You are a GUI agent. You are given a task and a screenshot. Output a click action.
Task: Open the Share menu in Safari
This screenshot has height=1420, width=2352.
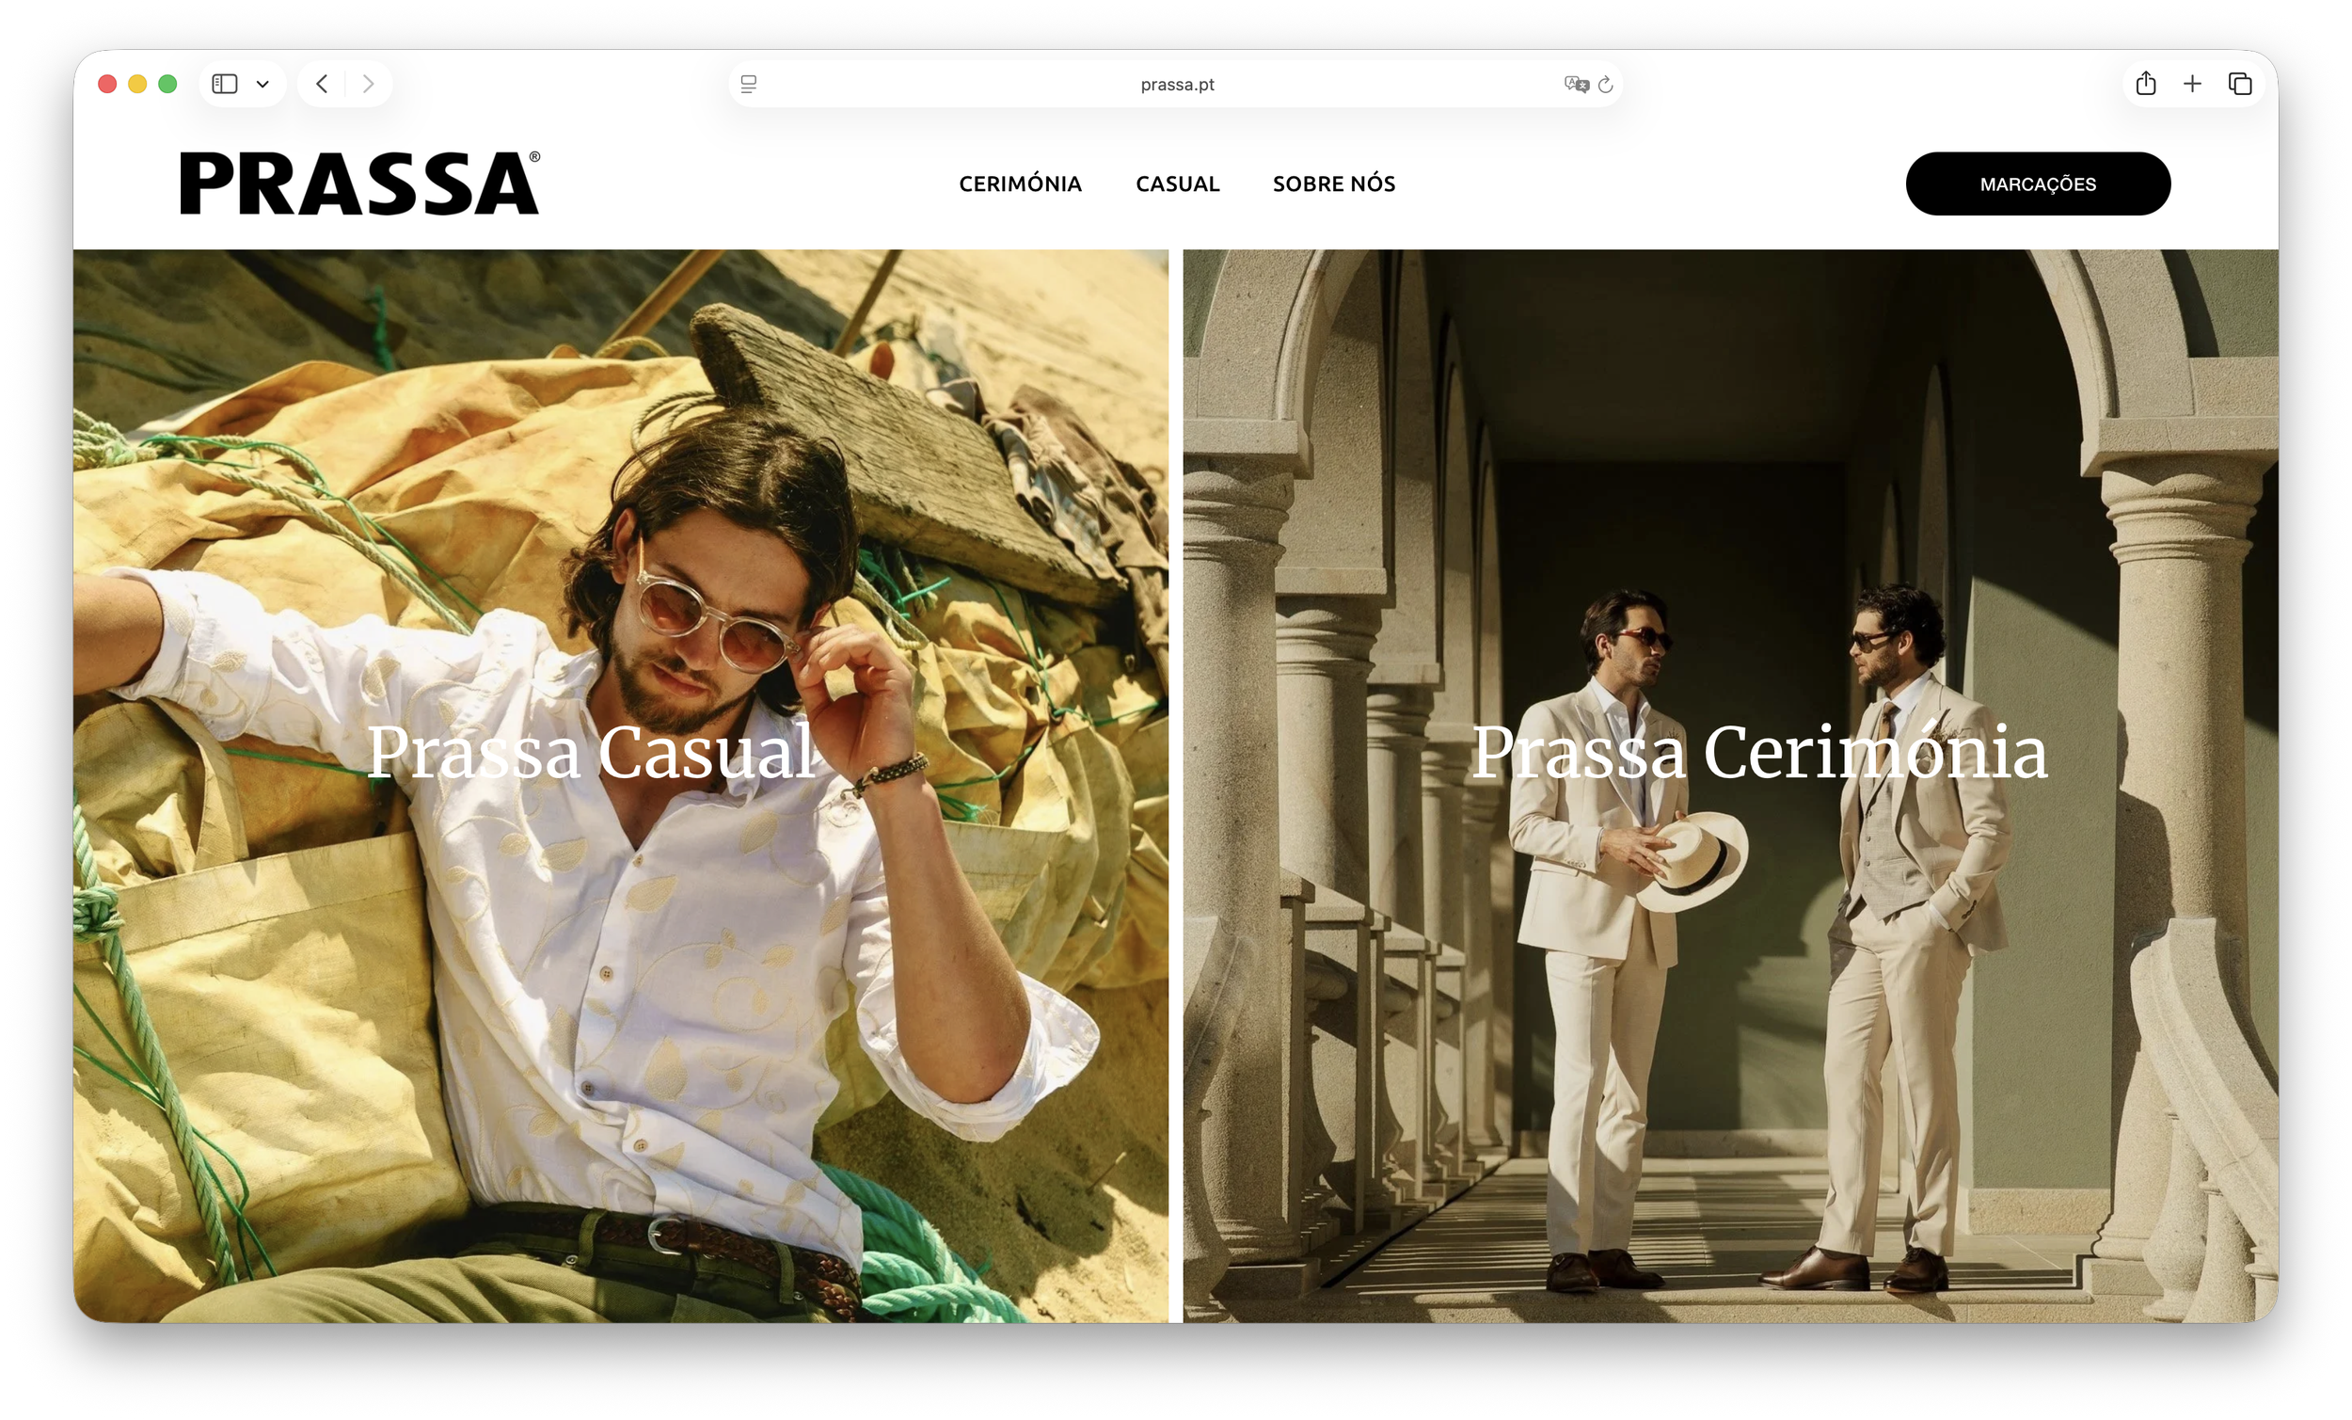coord(2147,84)
